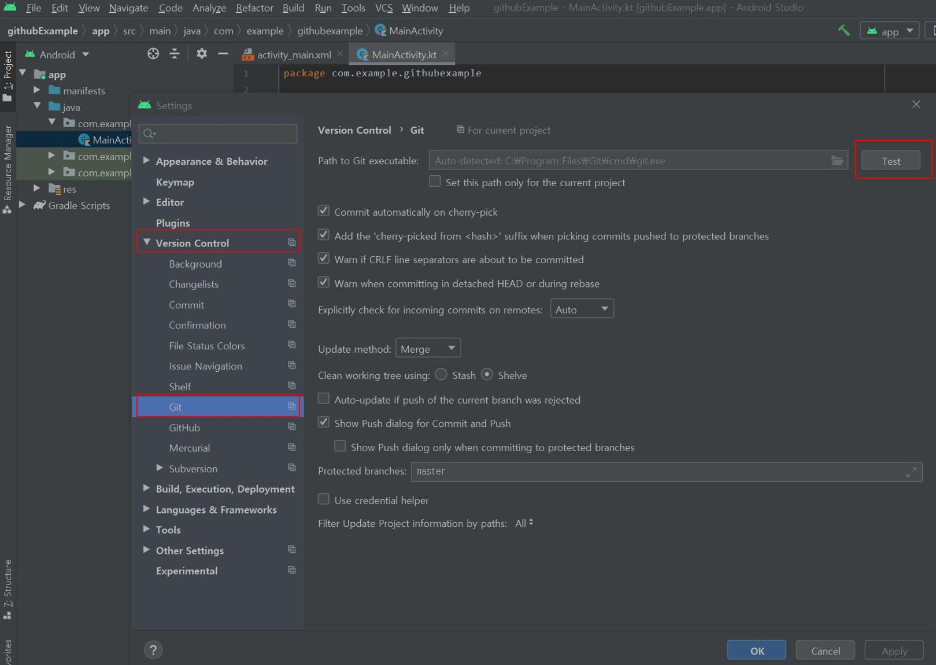The width and height of the screenshot is (936, 665).
Task: Click folder browse icon for Git path
Action: (x=837, y=160)
